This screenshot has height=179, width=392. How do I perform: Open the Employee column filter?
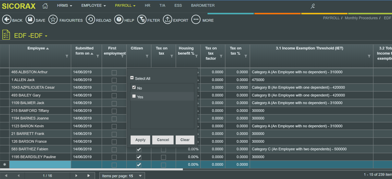pyautogui.click(x=67, y=56)
